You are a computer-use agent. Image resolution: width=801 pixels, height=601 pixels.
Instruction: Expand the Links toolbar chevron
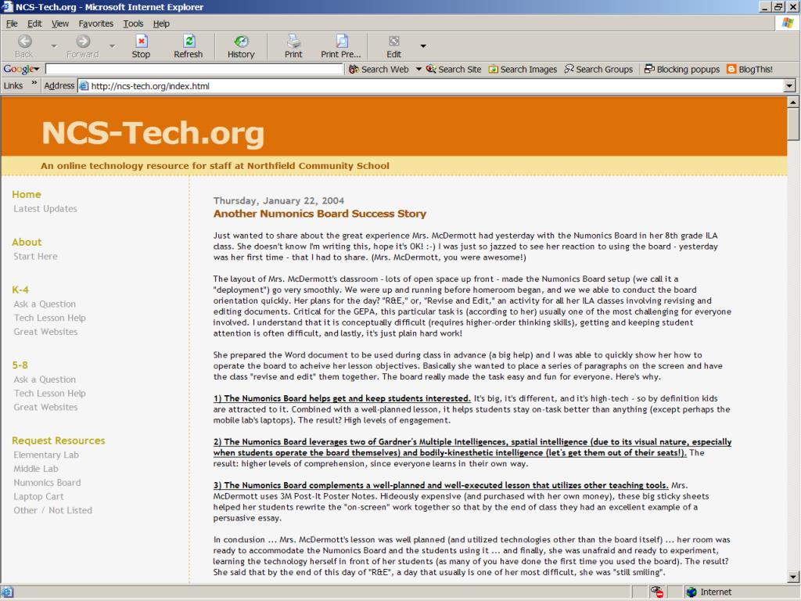click(34, 83)
